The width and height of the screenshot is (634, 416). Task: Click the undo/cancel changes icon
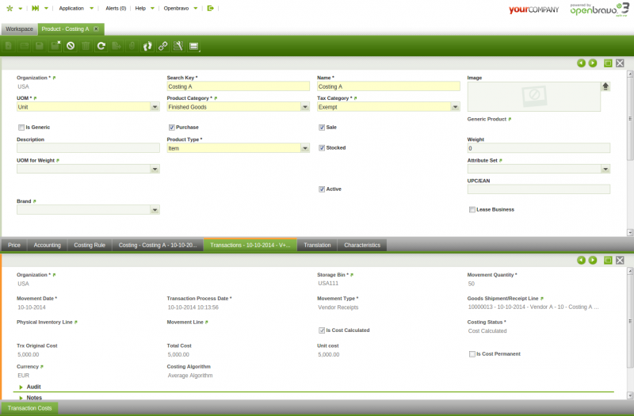click(x=71, y=46)
